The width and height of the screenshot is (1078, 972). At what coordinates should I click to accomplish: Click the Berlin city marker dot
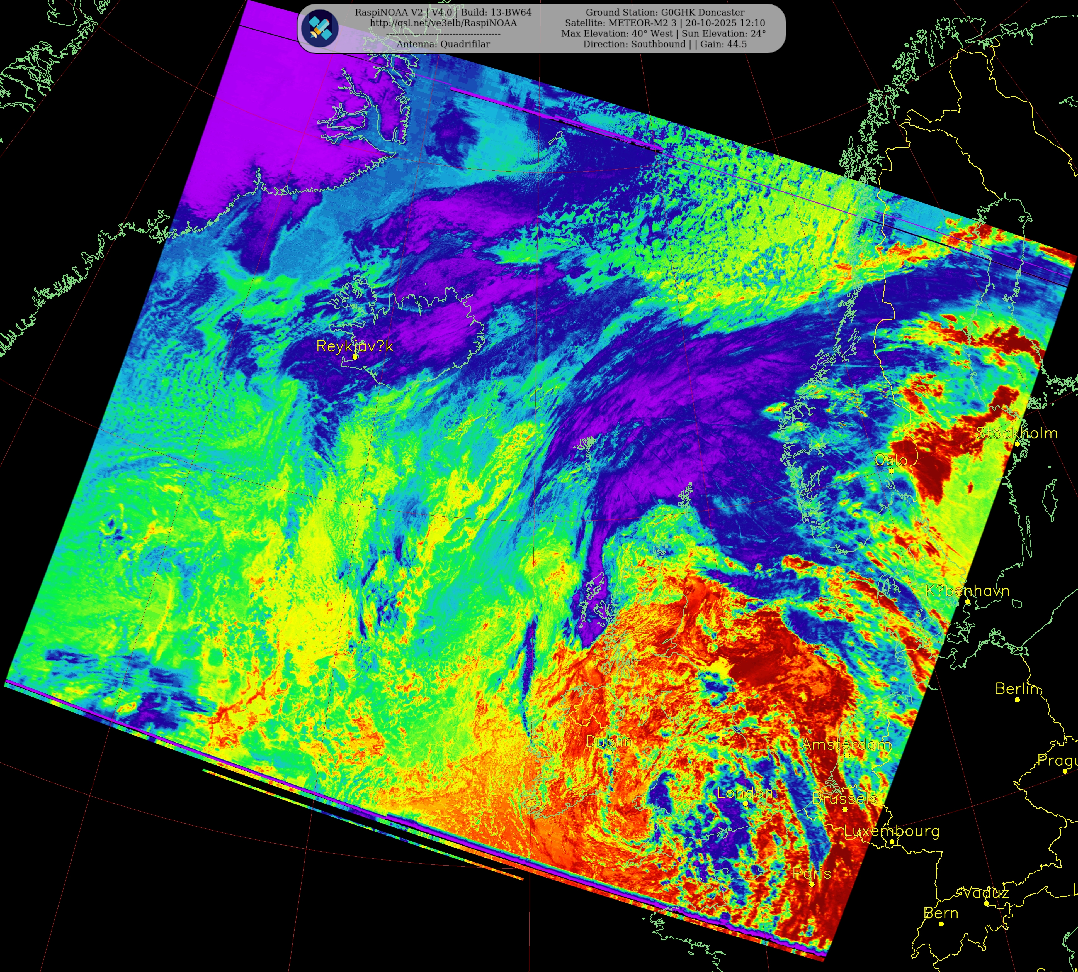[x=1017, y=700]
